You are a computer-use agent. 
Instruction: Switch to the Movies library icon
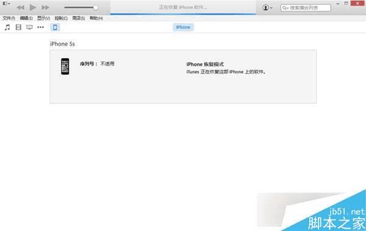18,27
